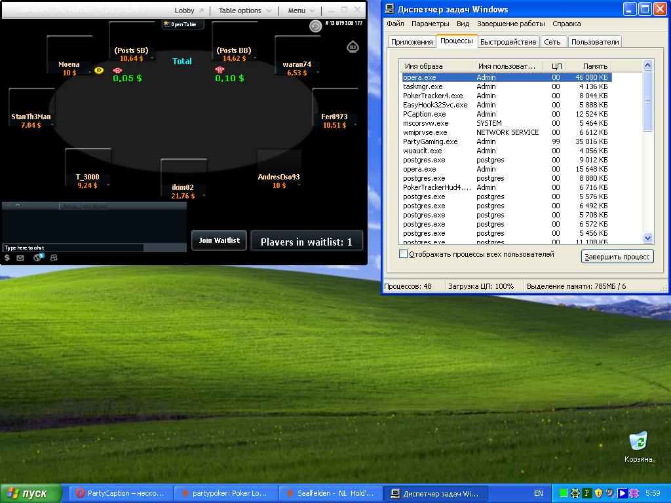Screen dimensions: 671x503
Task: Click green square CPU meter tray icon
Action: (564, 493)
